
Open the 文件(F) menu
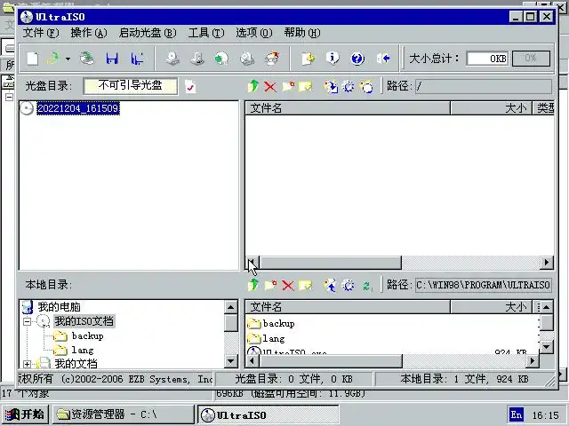41,33
